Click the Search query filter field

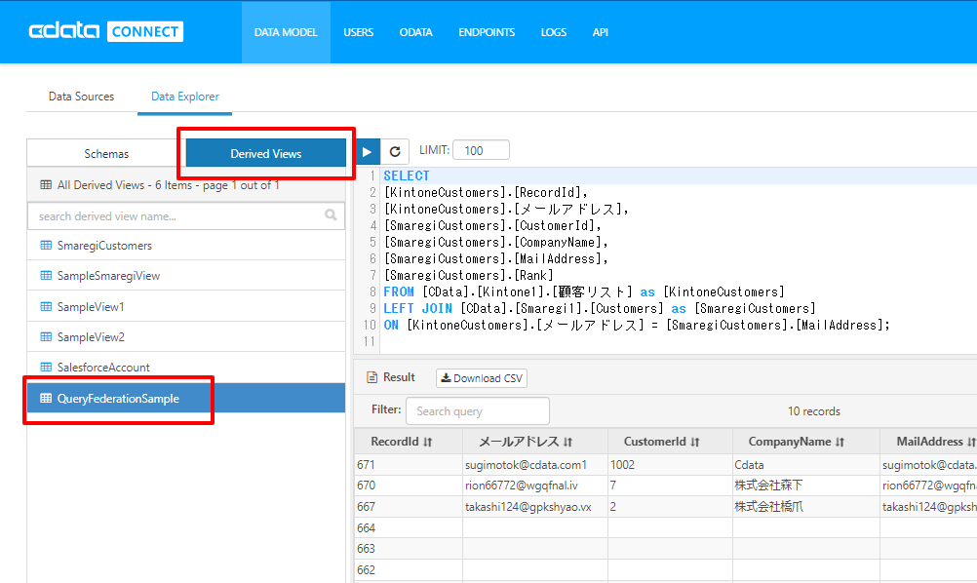(x=478, y=411)
